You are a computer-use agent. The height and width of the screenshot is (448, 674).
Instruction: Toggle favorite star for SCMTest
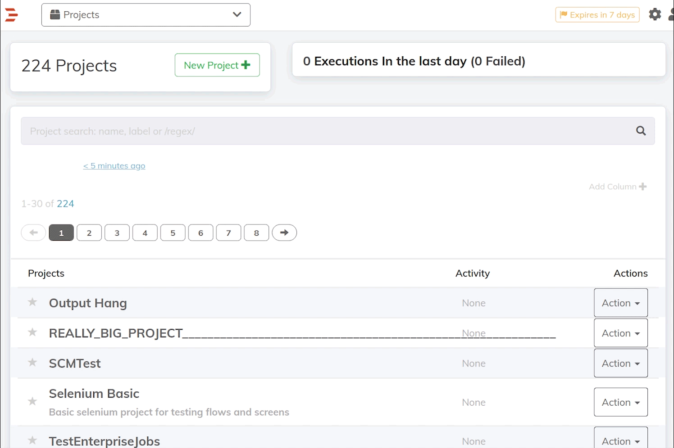32,363
